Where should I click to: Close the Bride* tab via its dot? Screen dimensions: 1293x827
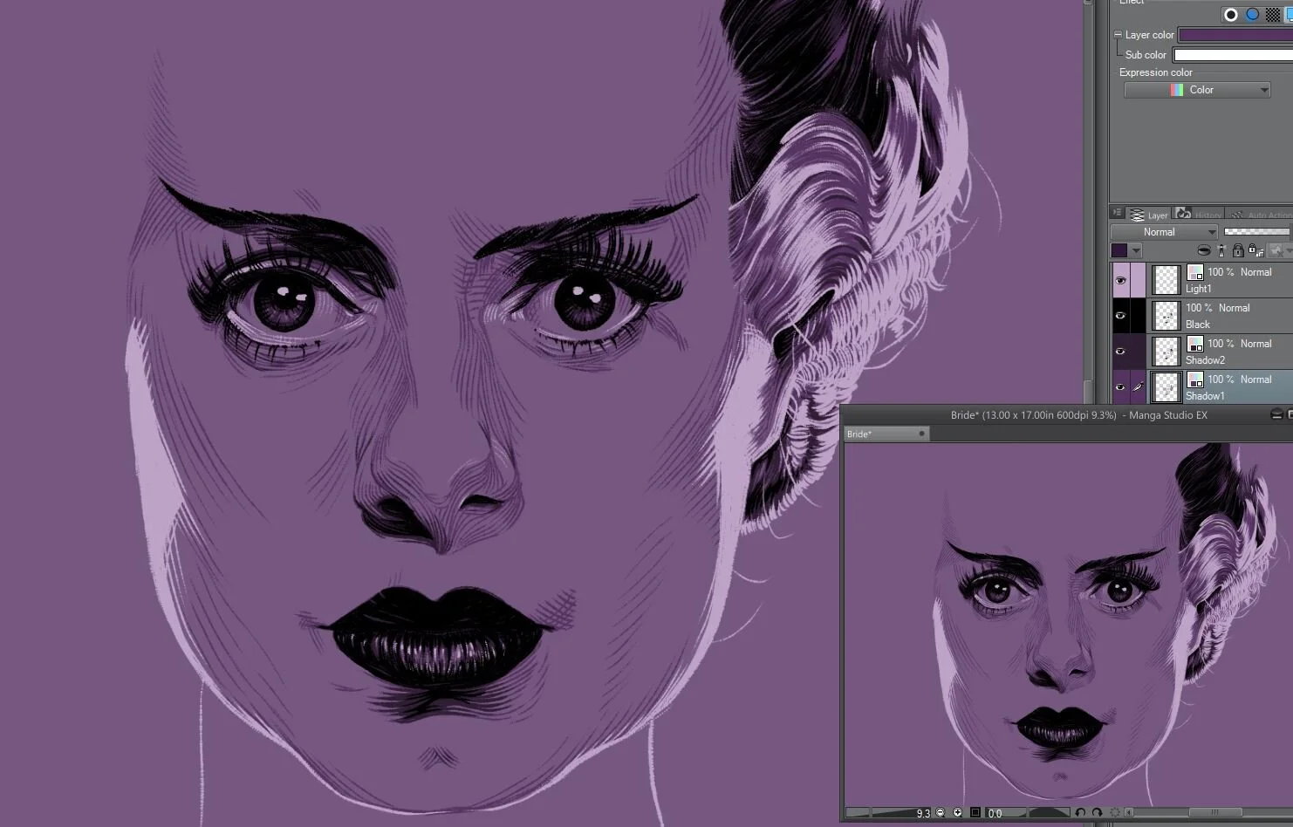coord(921,434)
